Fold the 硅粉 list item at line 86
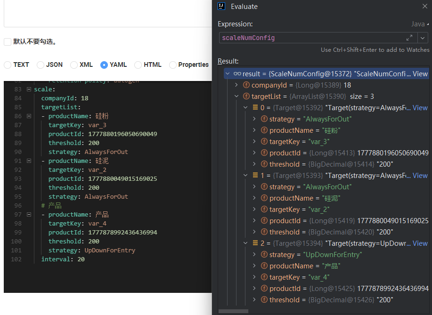The image size is (432, 315). 29,116
